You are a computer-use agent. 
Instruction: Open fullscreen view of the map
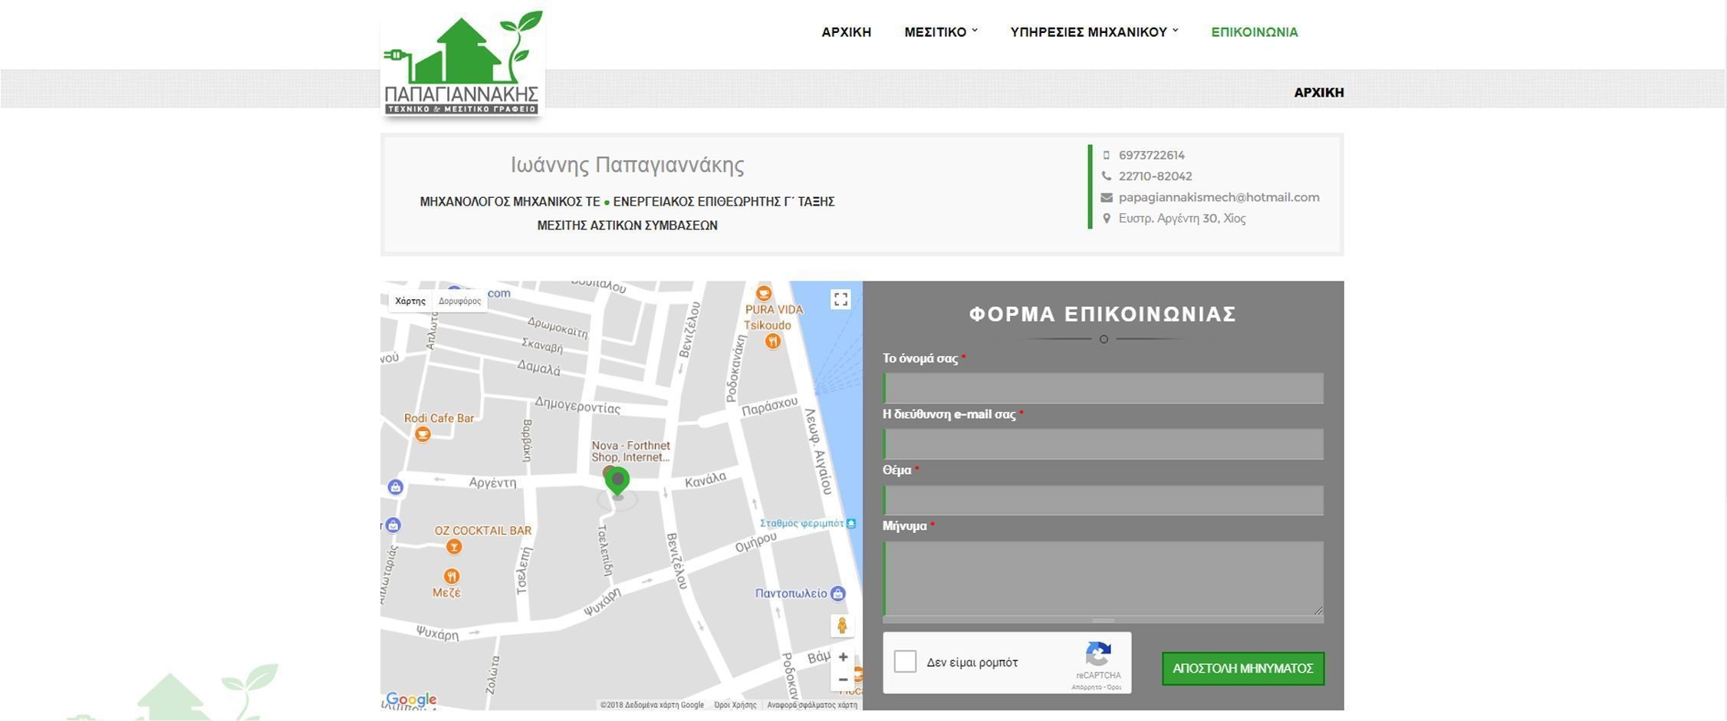click(840, 299)
